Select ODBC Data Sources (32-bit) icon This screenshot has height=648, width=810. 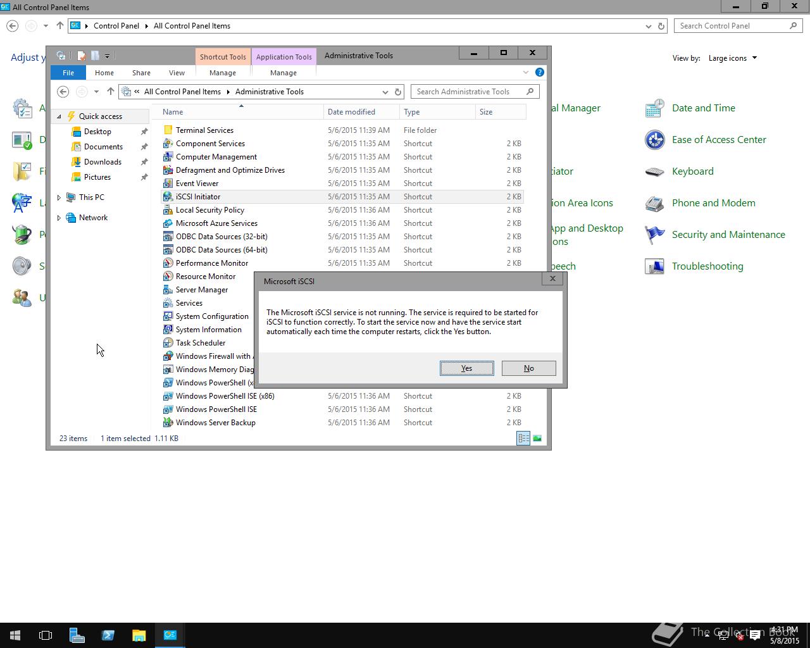point(168,237)
